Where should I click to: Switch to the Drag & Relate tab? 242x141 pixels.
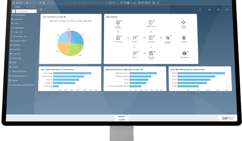pos(31,6)
